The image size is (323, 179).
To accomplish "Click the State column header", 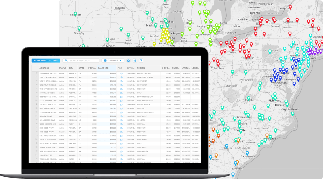I will point(81,68).
